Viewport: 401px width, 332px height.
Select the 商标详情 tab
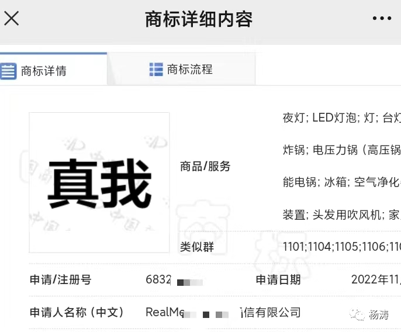coord(53,70)
